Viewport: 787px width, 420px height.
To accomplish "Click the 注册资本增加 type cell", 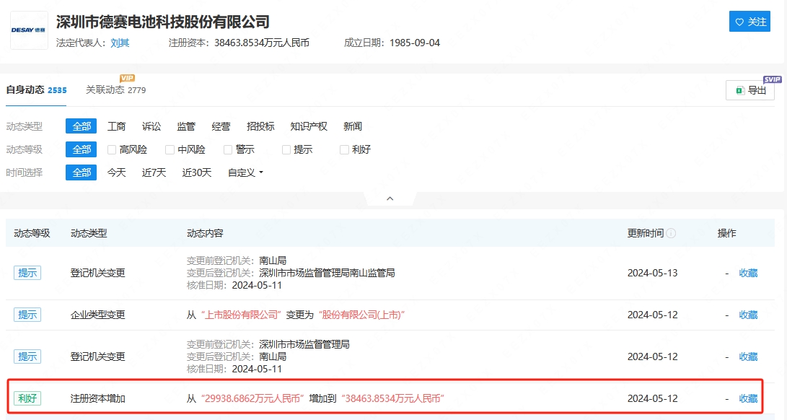I will click(98, 398).
